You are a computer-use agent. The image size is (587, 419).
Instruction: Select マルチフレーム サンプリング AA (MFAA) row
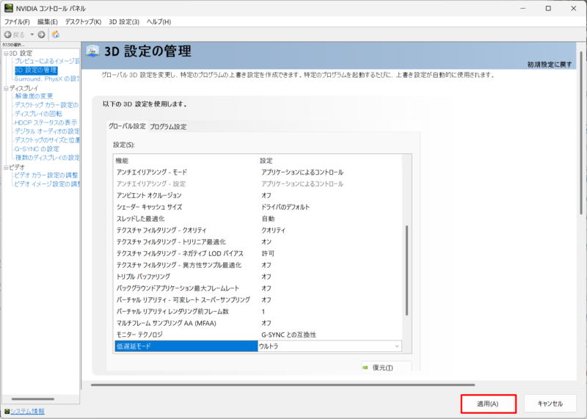(258, 323)
